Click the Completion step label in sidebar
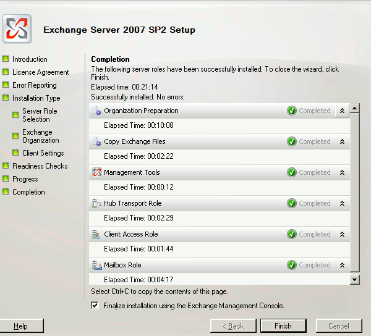 pyautogui.click(x=28, y=192)
